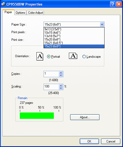This screenshot has width=123, height=147.
Task: Click the Cancel button
Action: [x=111, y=141]
